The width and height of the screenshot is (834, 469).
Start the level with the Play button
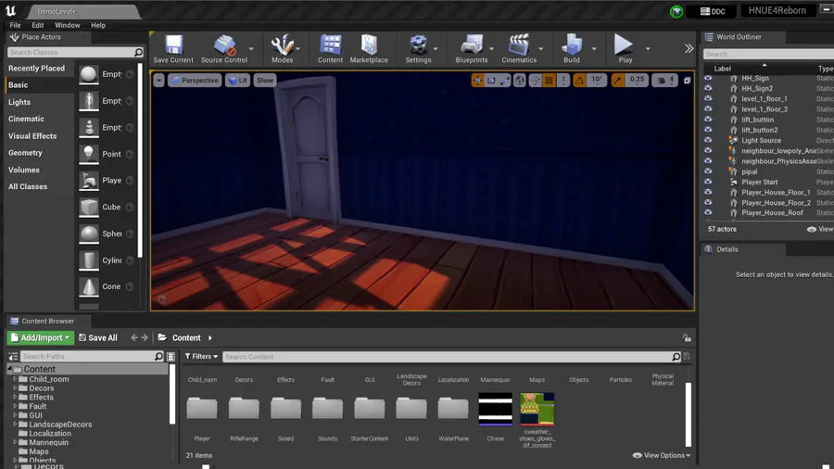coord(625,49)
